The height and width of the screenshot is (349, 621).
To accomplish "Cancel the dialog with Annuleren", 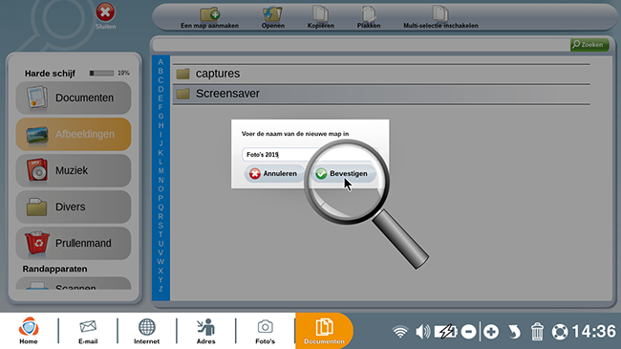I will click(274, 174).
